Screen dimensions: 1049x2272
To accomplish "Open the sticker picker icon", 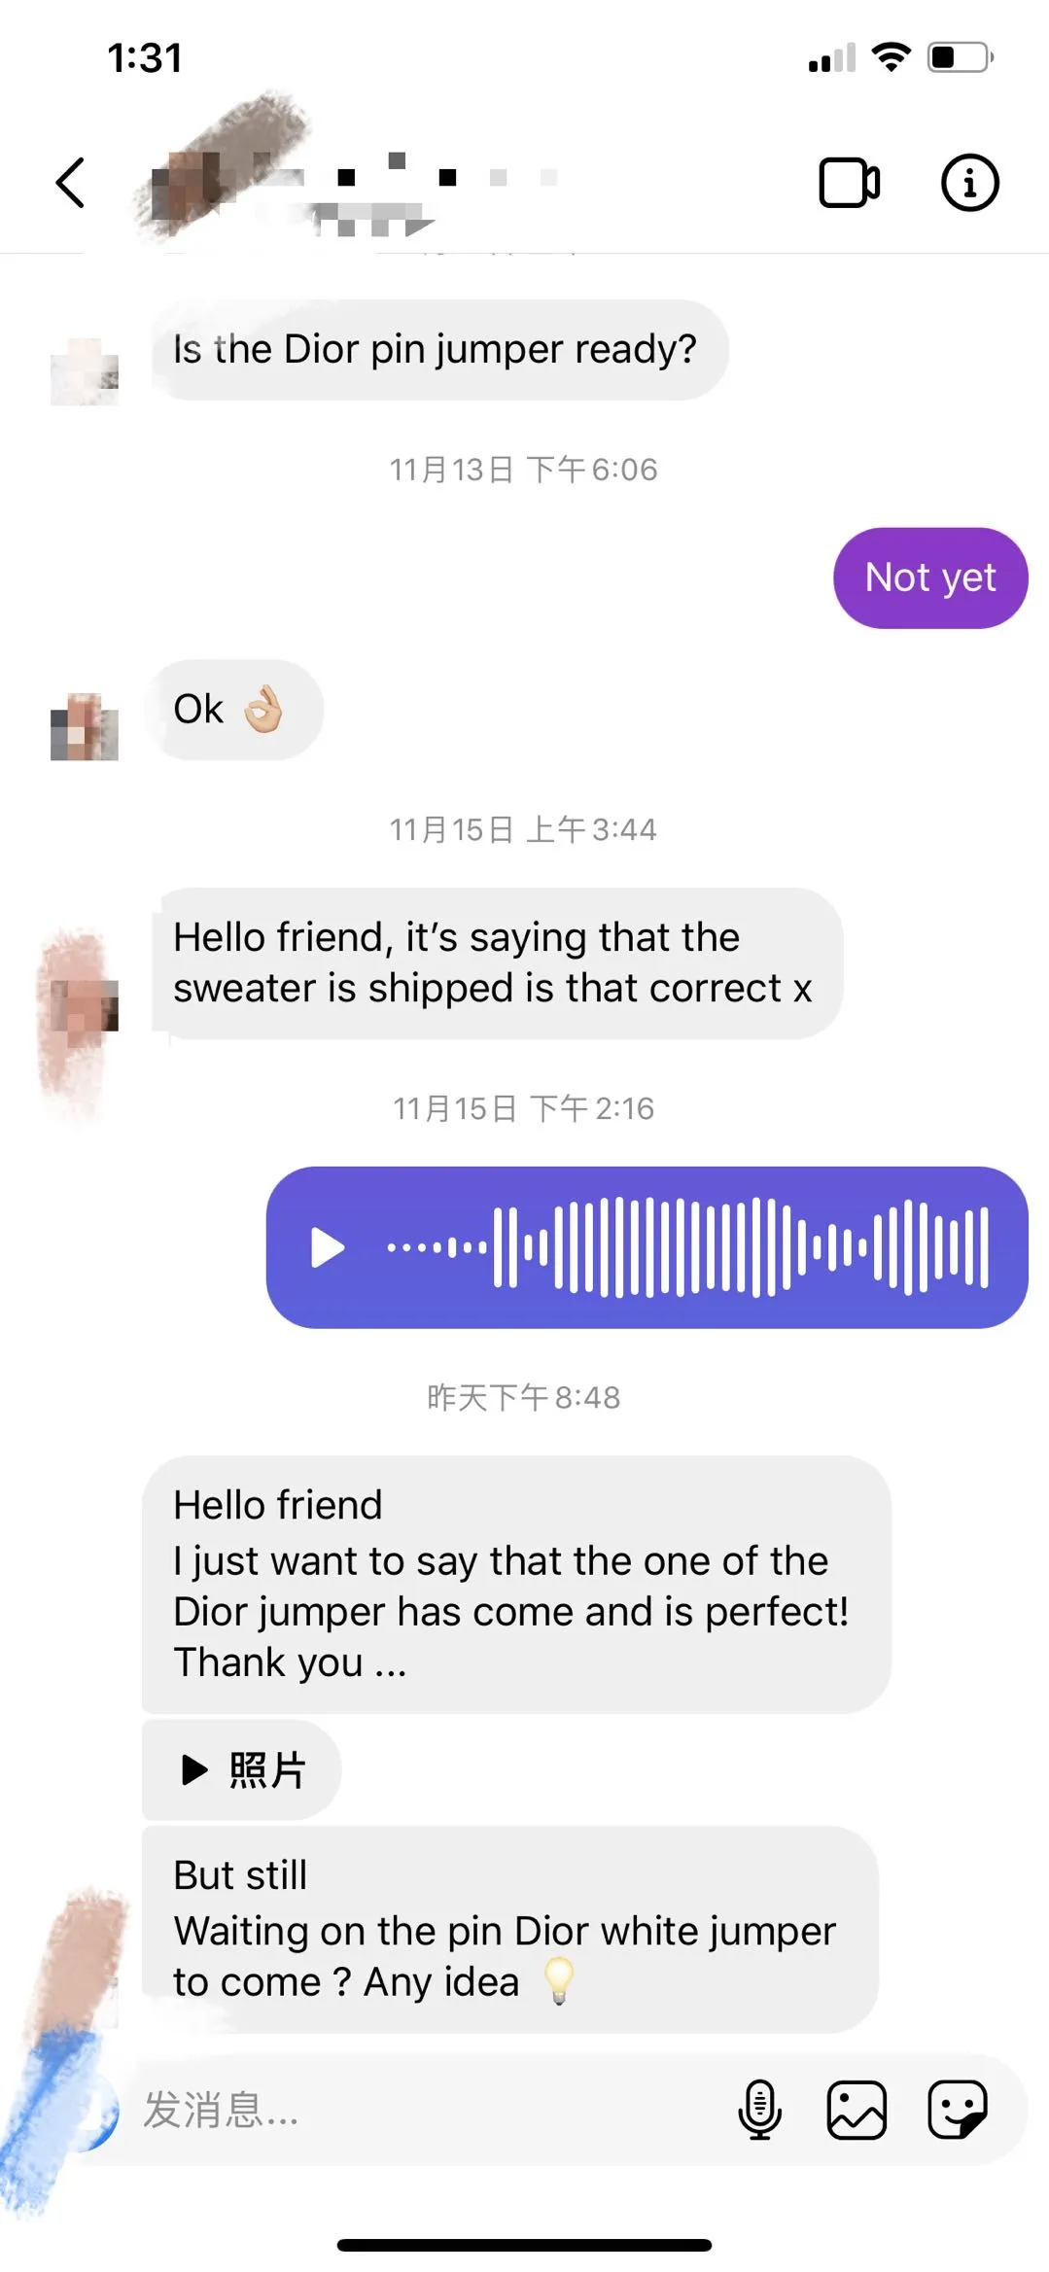I will pyautogui.click(x=958, y=2110).
